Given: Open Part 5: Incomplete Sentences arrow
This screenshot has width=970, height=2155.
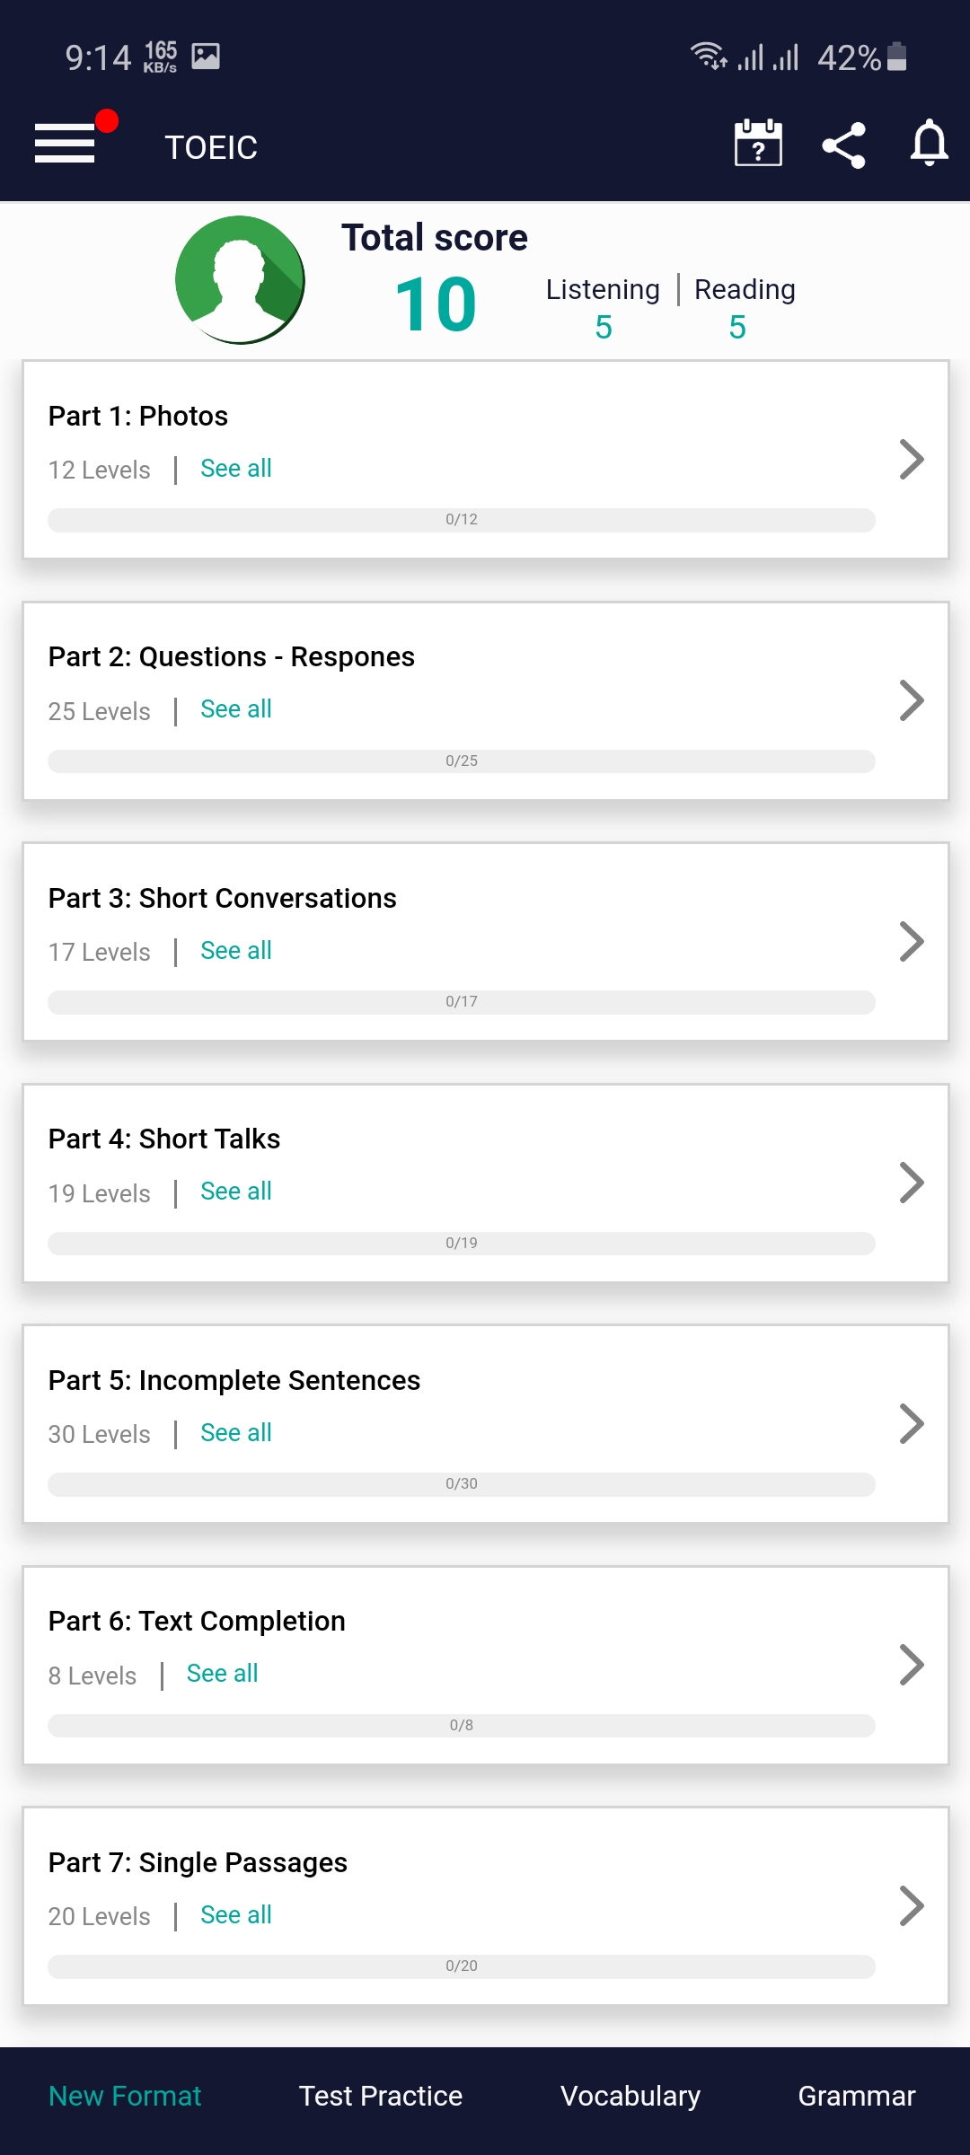Looking at the screenshot, I should point(911,1424).
